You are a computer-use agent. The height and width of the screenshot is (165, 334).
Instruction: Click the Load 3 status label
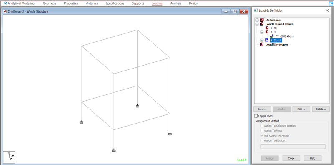tap(242, 160)
